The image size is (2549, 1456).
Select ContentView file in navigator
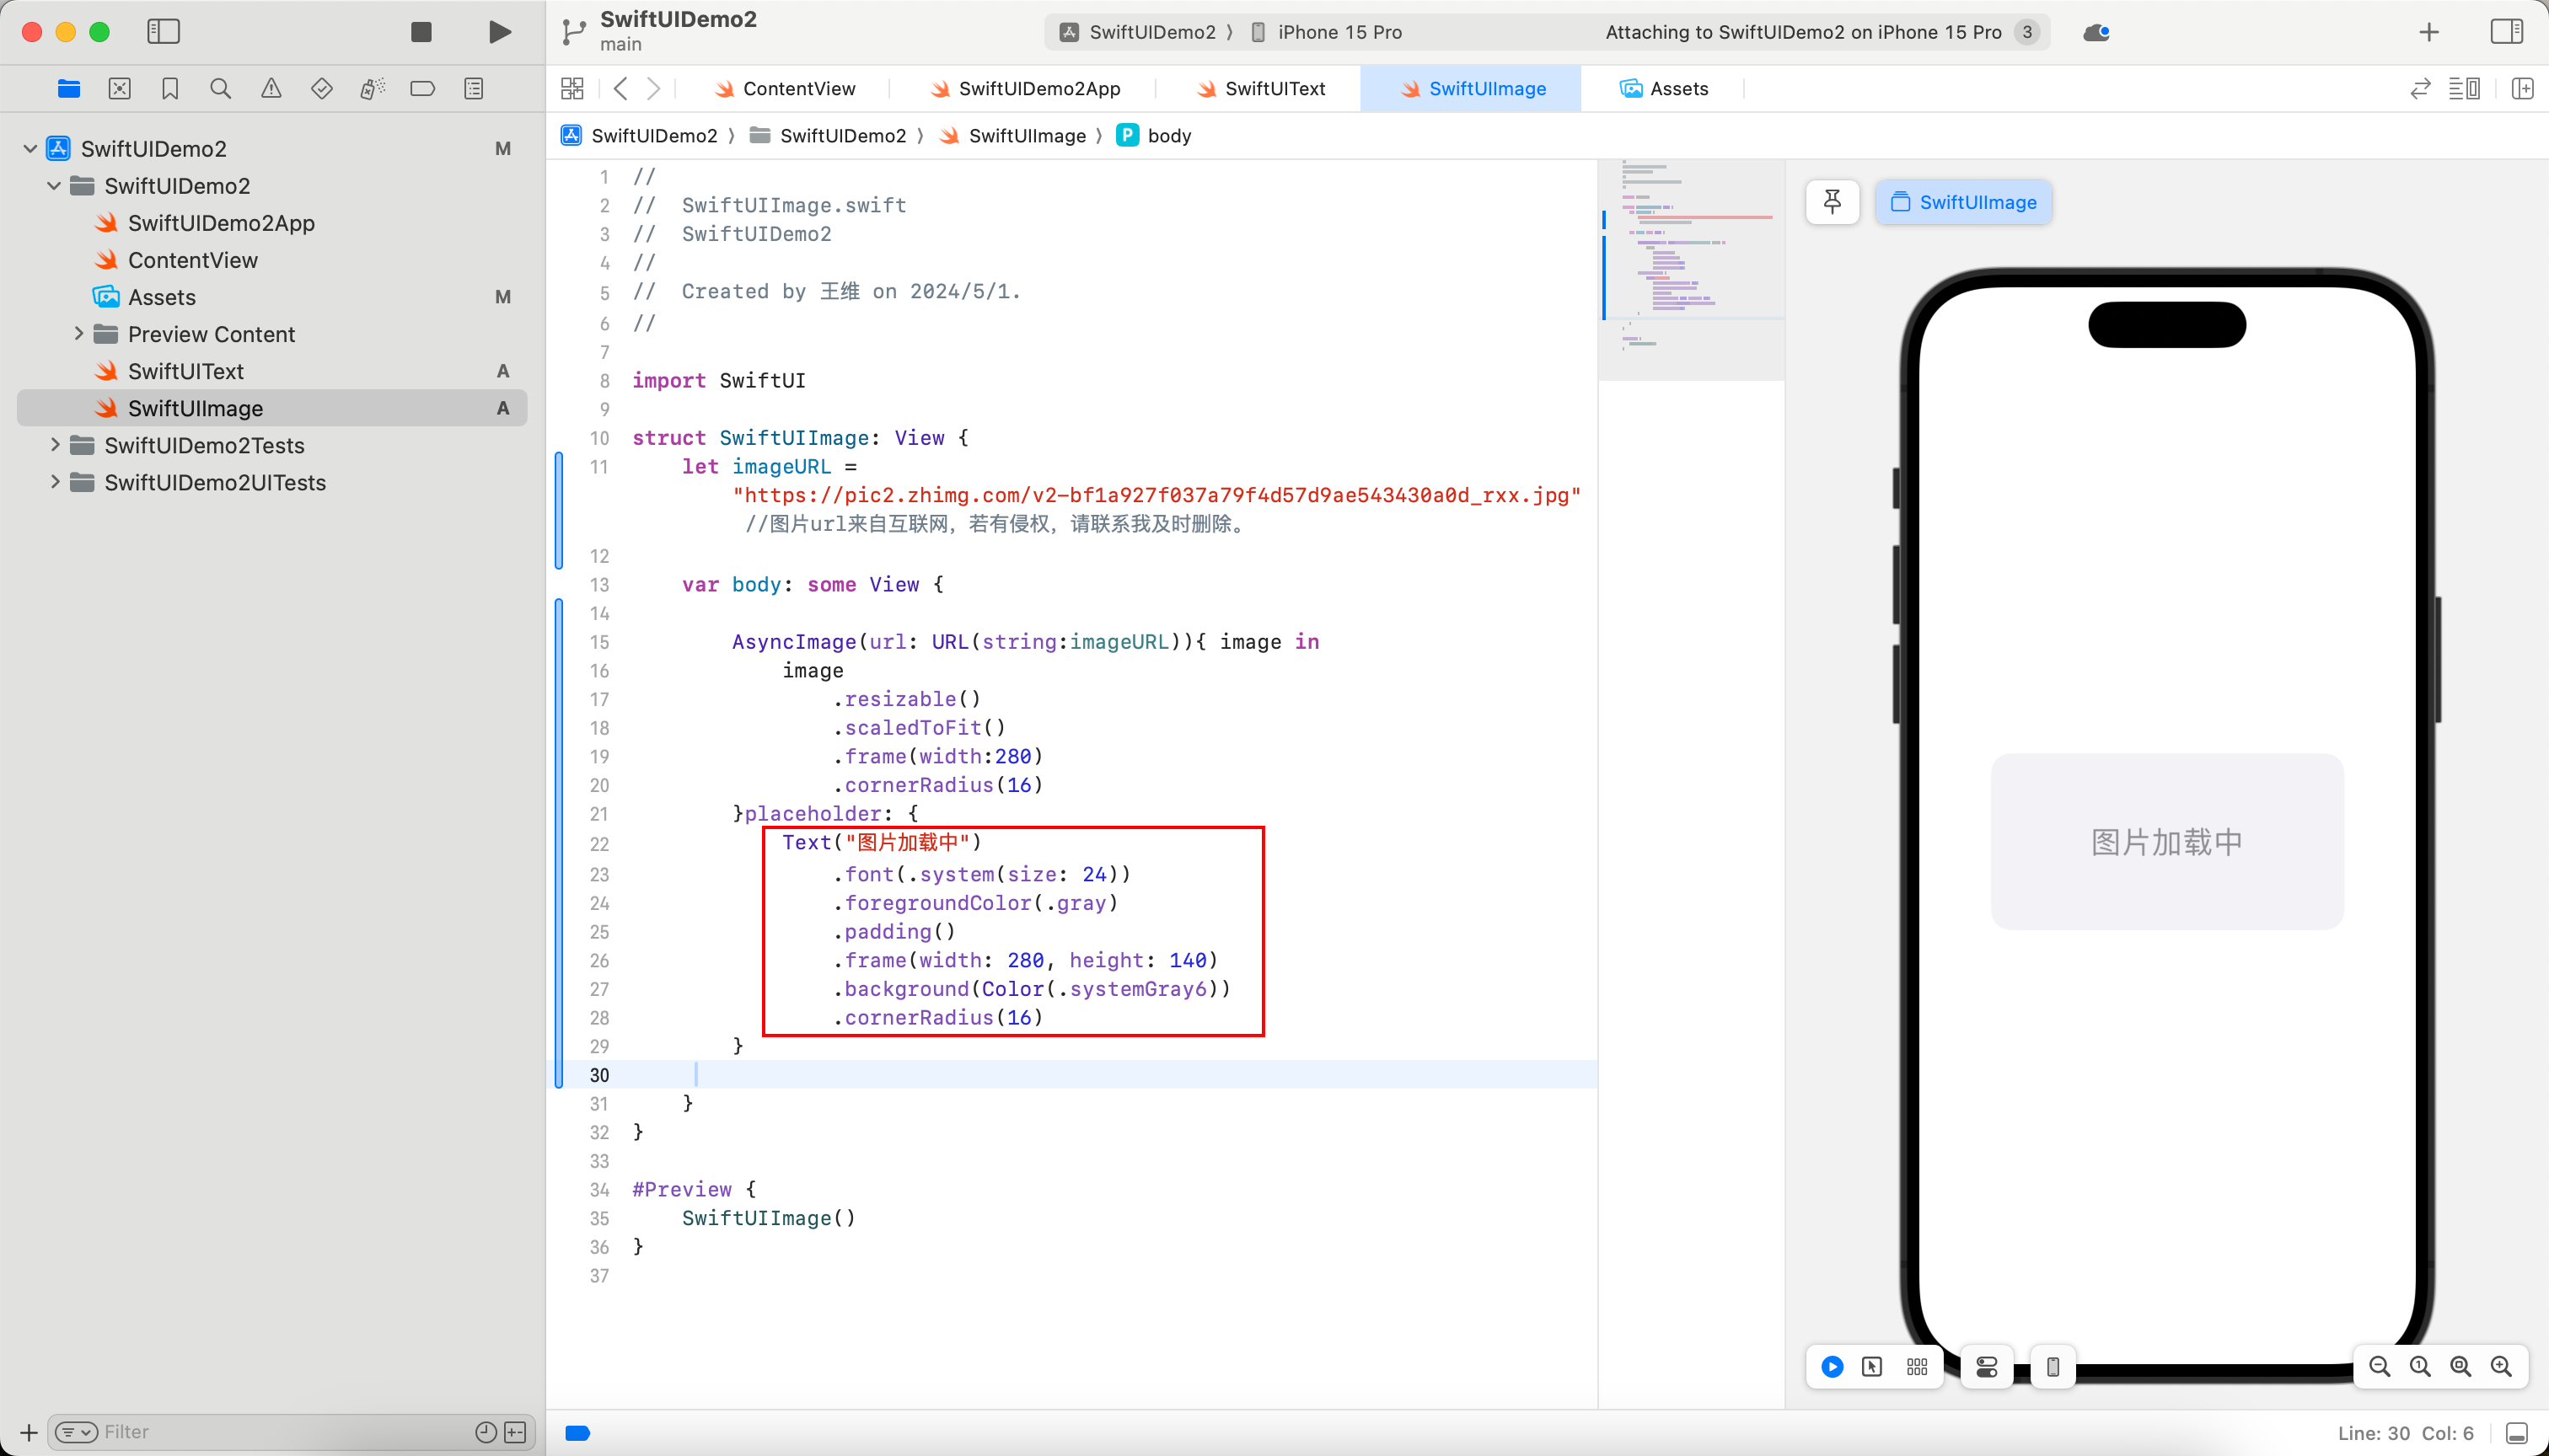(x=191, y=259)
